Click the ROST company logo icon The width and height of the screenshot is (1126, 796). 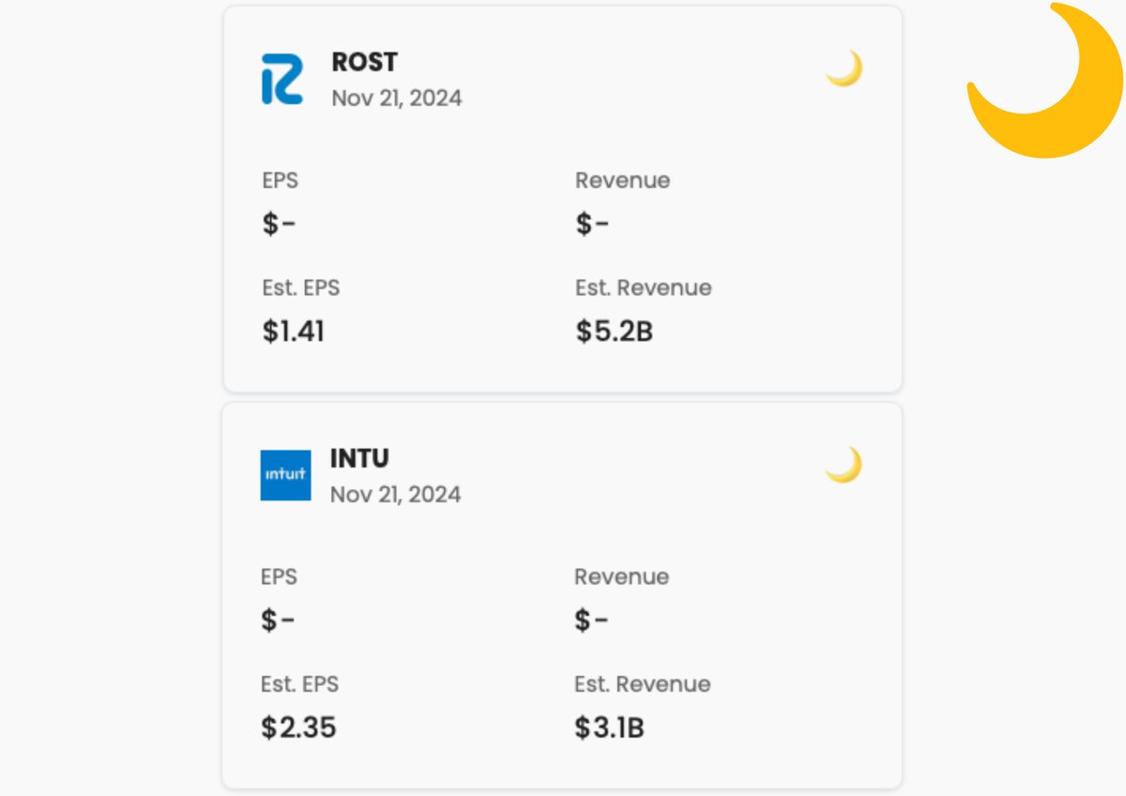click(281, 79)
